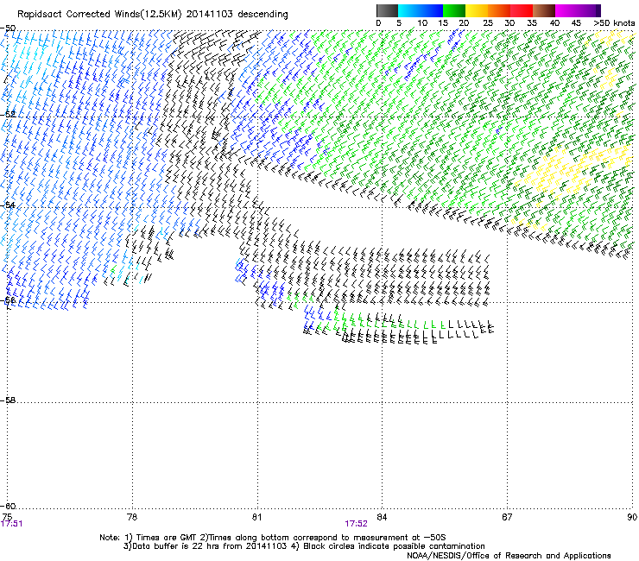Click the green 15-20 knots legend swatch

click(x=454, y=10)
